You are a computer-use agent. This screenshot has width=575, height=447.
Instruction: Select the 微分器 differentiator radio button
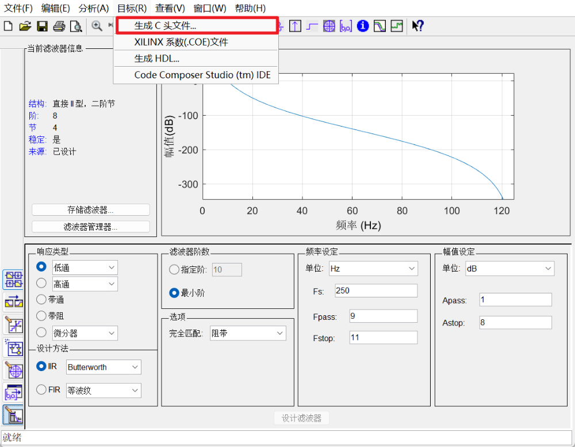point(41,333)
